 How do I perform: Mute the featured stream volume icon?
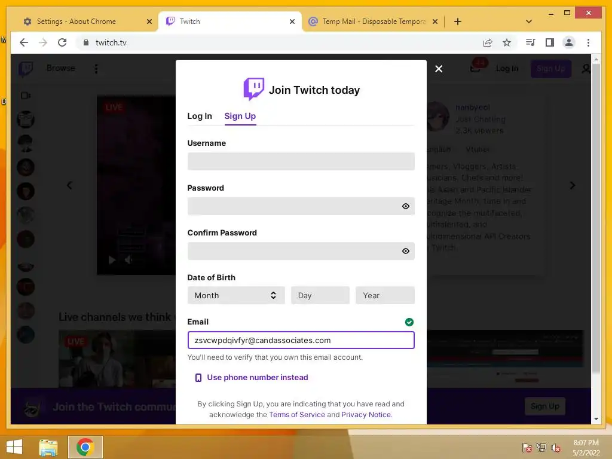(128, 260)
